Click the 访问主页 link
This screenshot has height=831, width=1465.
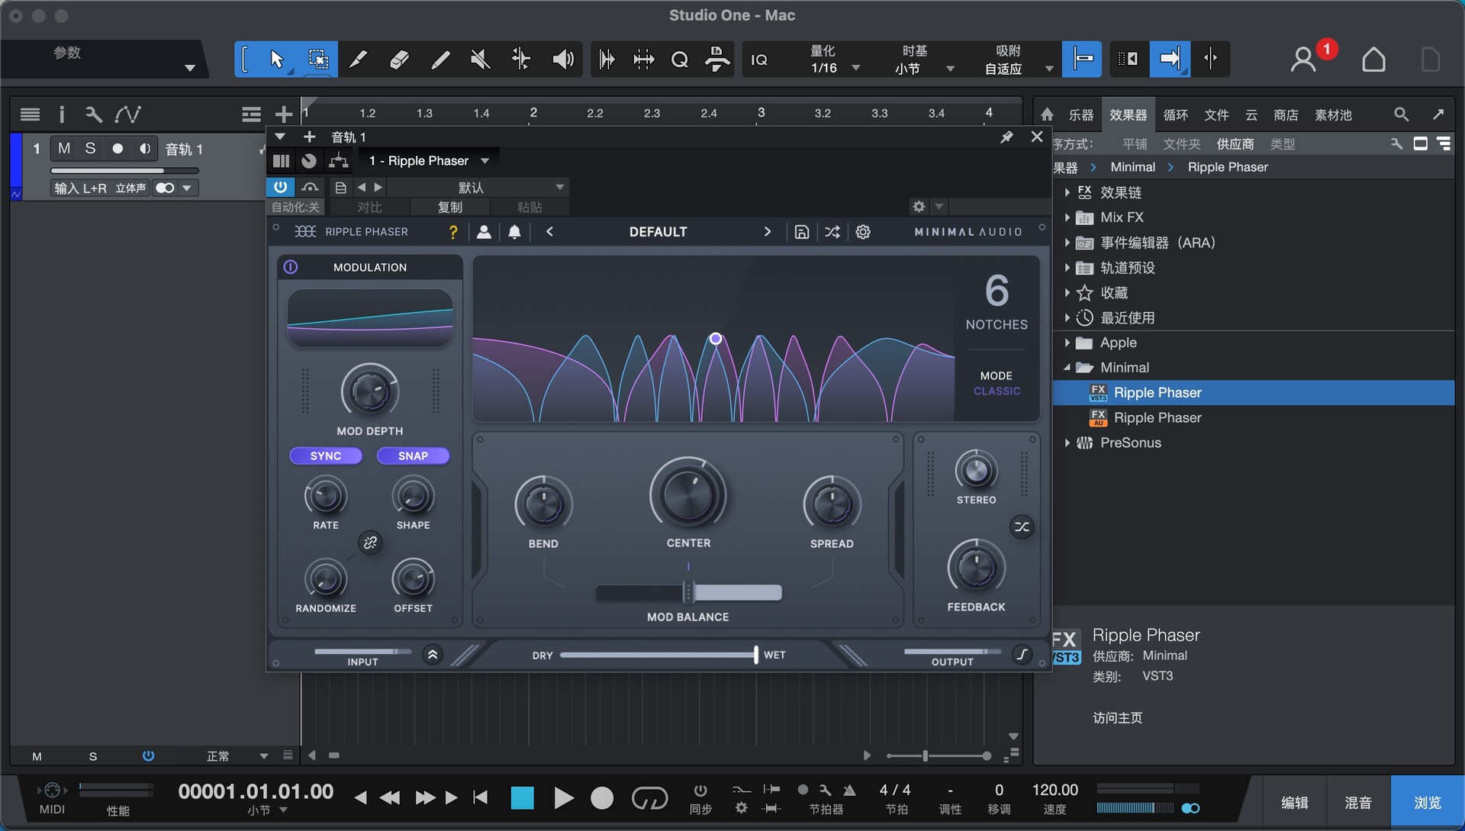coord(1117,717)
